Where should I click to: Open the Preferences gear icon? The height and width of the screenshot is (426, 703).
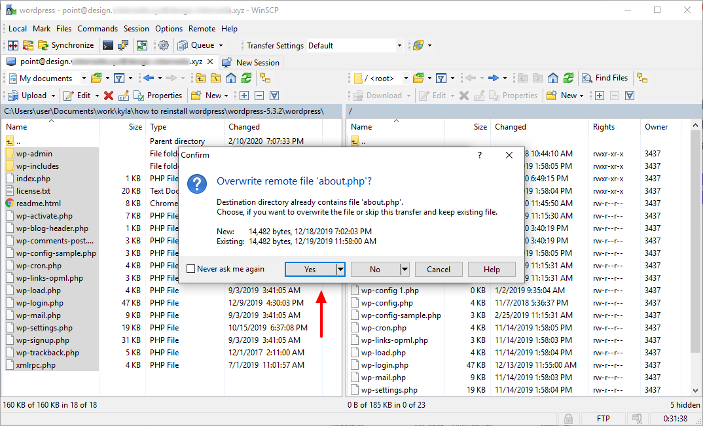tap(164, 45)
